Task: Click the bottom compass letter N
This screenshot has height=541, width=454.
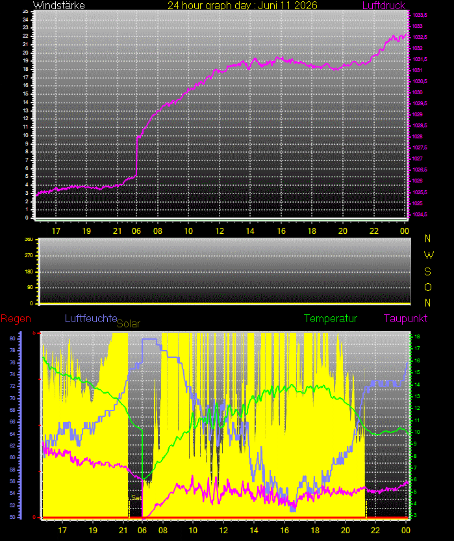Action: coord(428,303)
